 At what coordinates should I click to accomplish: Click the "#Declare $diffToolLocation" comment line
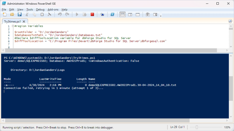pos(73,38)
